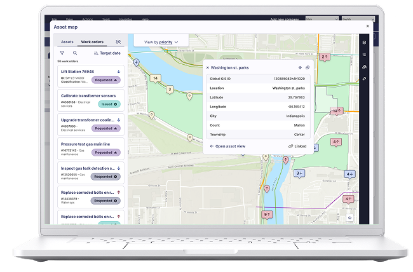Expand Requested status on Upgrade transformer cooling card
This screenshot has height=272, width=413.
pos(106,128)
